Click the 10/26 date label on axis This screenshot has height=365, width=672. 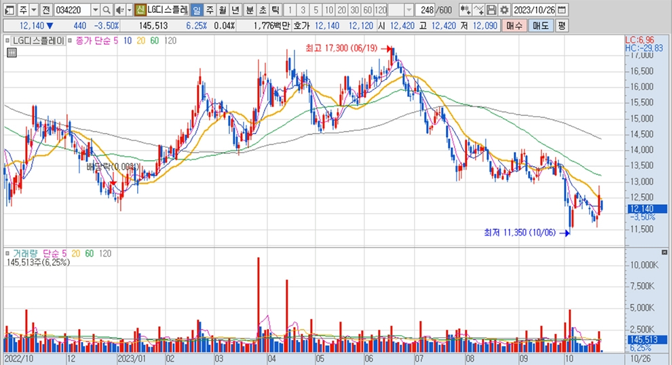coord(640,359)
